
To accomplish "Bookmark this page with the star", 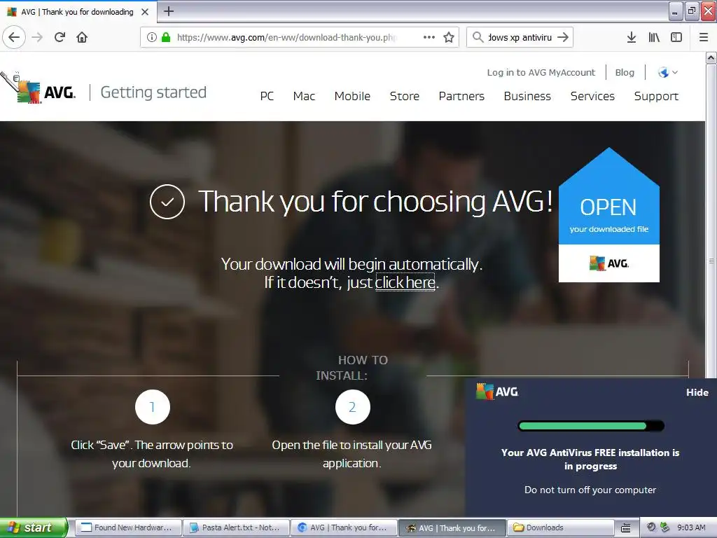I will (x=449, y=37).
